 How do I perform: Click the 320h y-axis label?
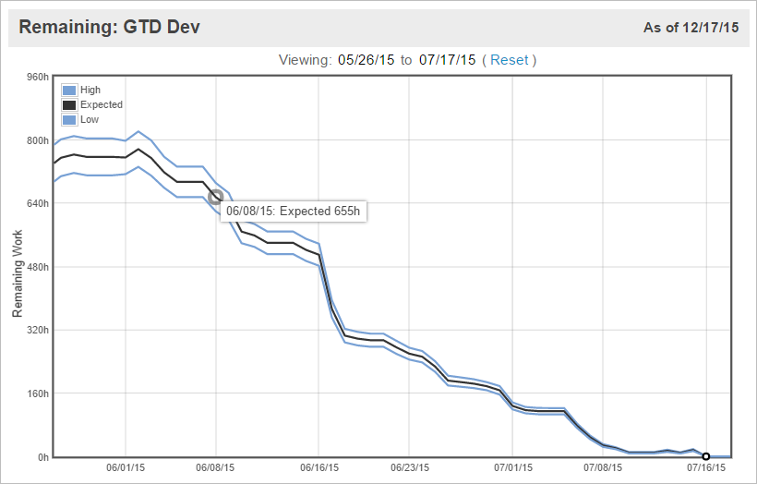[x=35, y=331]
